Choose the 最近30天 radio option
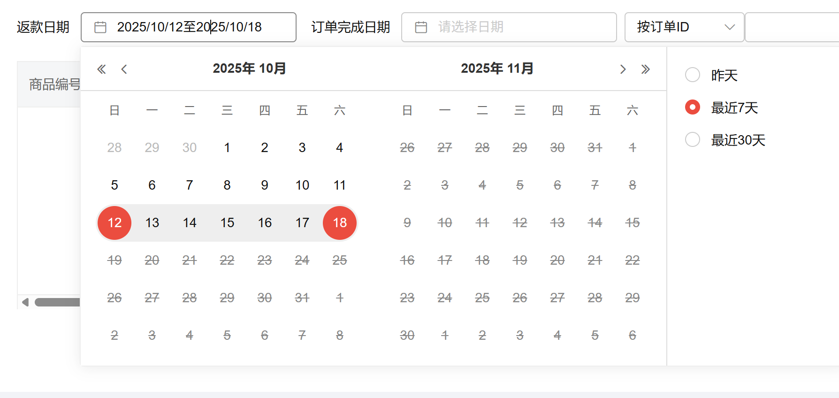The image size is (839, 398). point(693,139)
